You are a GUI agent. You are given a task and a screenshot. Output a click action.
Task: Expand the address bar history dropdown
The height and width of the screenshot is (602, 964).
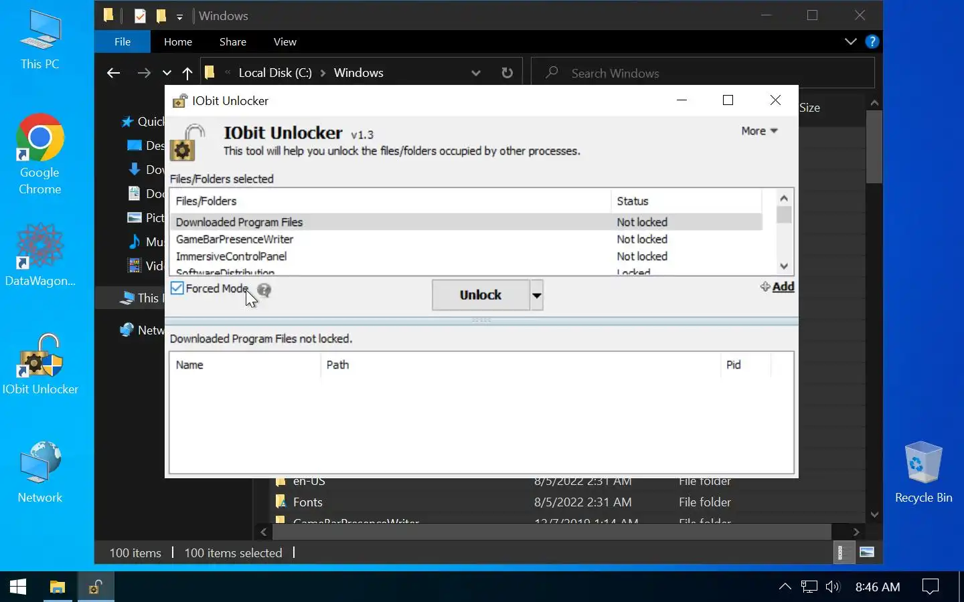coord(476,73)
